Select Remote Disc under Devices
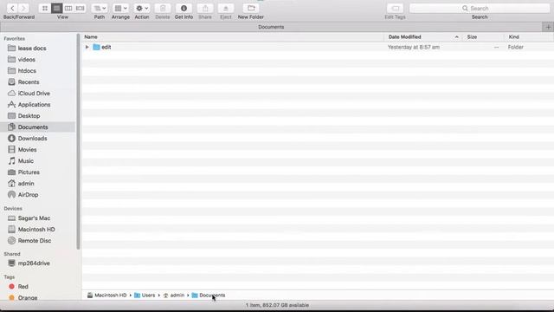The height and width of the screenshot is (312, 554). point(35,241)
